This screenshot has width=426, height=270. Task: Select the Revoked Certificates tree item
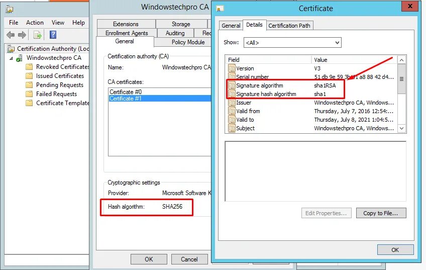pyautogui.click(x=63, y=67)
